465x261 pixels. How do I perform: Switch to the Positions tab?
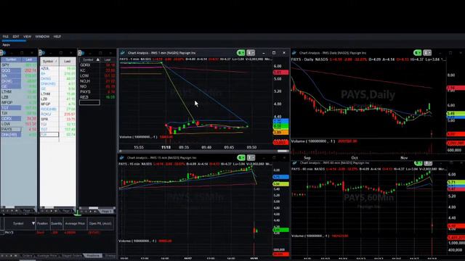(x=93, y=256)
